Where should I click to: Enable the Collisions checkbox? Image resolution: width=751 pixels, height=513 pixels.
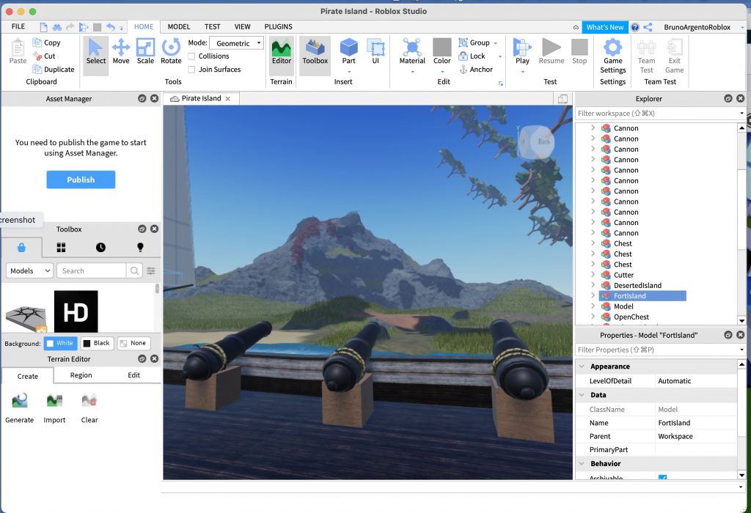pos(191,56)
